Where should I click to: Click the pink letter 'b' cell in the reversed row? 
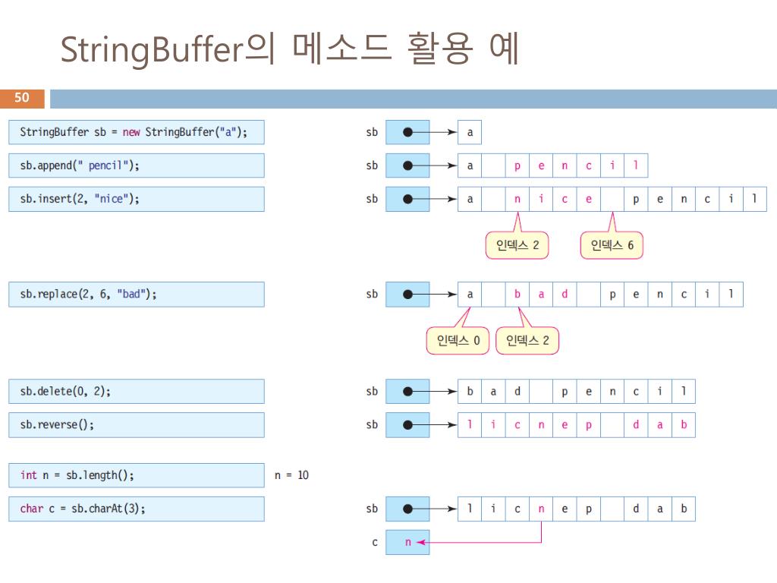pos(684,425)
